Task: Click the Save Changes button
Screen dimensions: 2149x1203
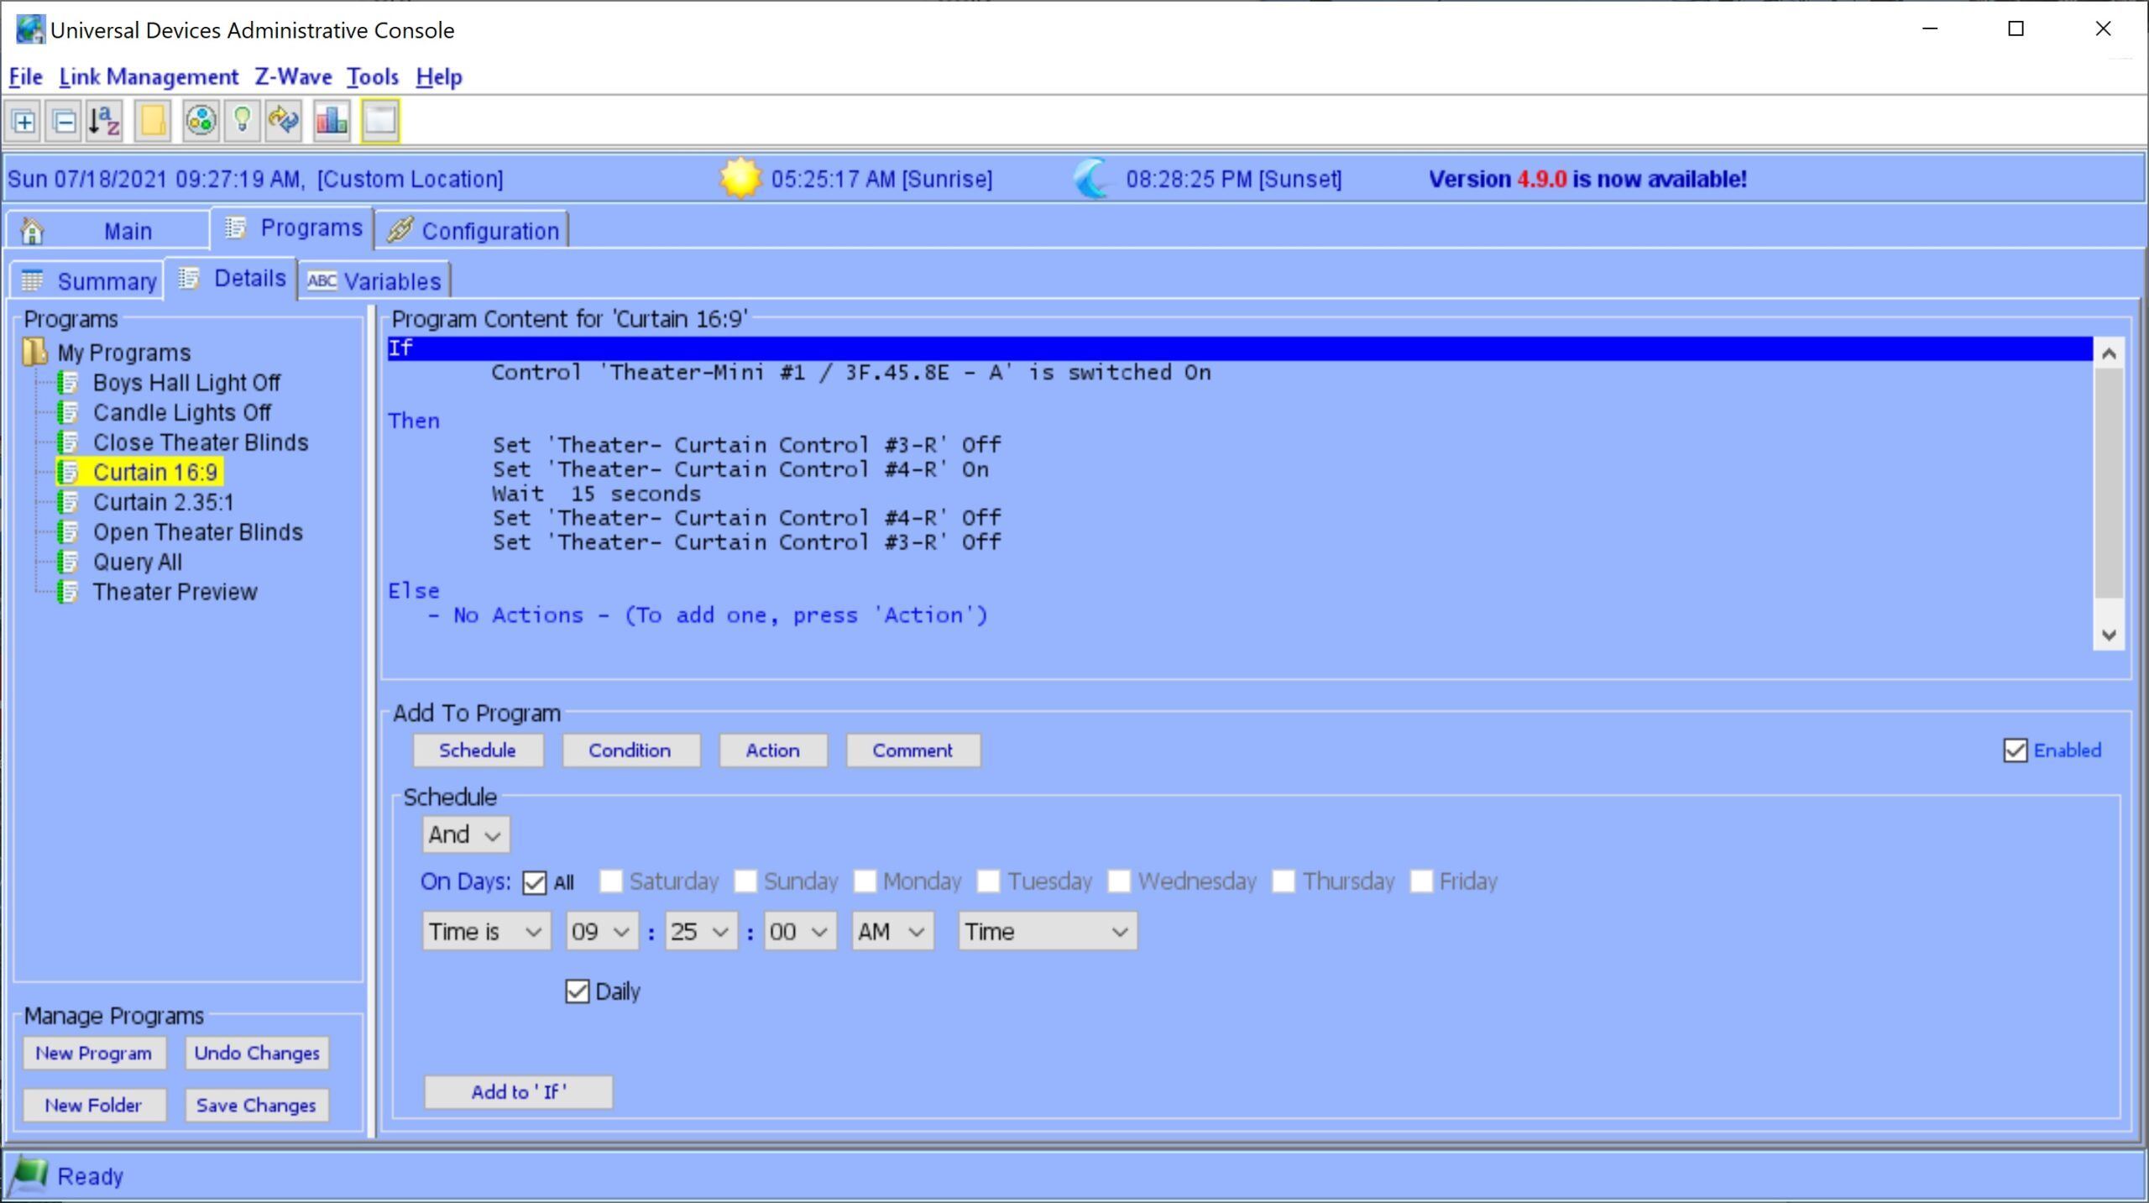Action: (x=255, y=1104)
